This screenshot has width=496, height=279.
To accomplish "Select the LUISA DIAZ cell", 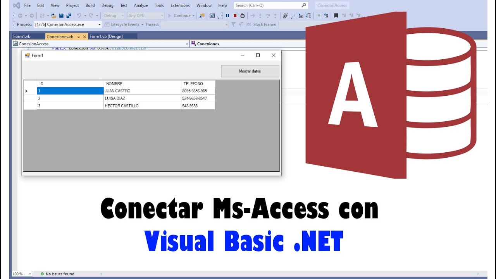I will pyautogui.click(x=142, y=98).
